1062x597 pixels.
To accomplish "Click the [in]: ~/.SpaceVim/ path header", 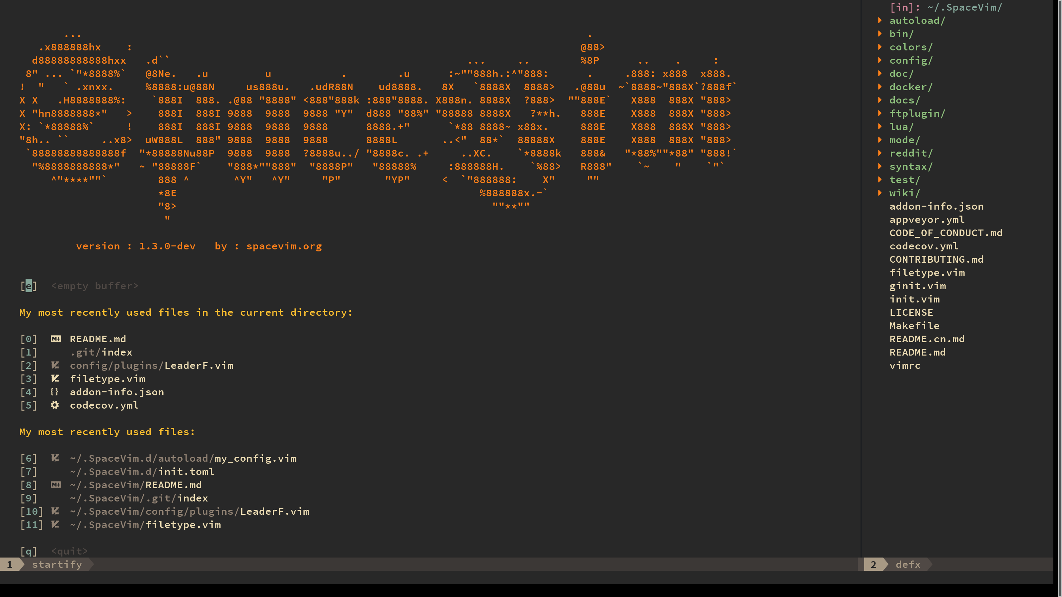I will (946, 7).
